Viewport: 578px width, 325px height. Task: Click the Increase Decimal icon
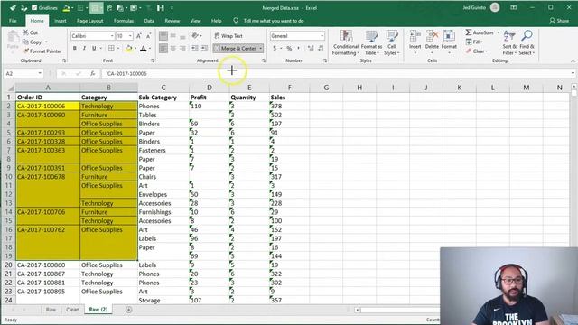311,48
